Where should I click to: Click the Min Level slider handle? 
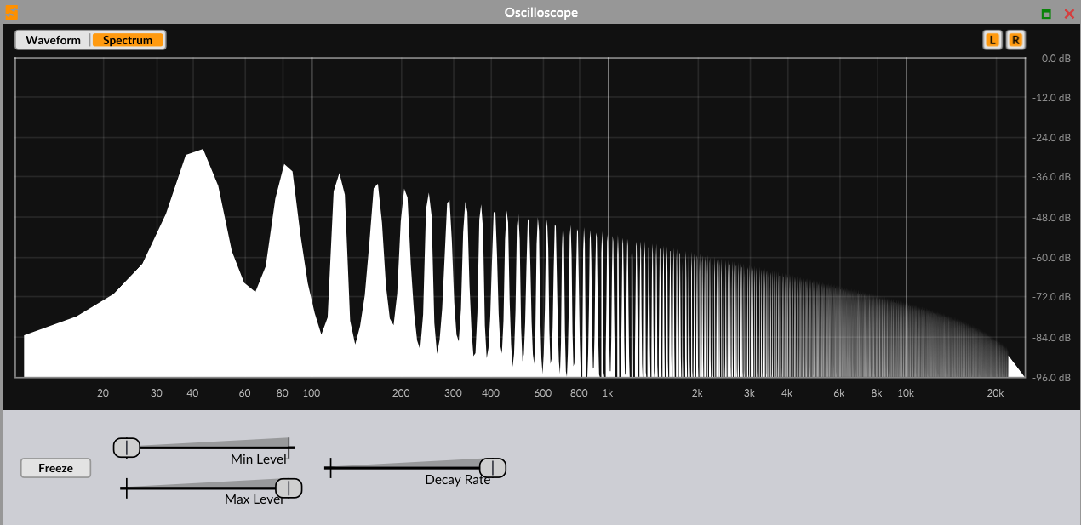127,447
